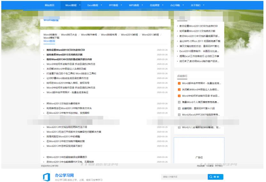Click orange rank 1 badge in 点击排行
This screenshot has width=266, height=182.
click(x=179, y=83)
